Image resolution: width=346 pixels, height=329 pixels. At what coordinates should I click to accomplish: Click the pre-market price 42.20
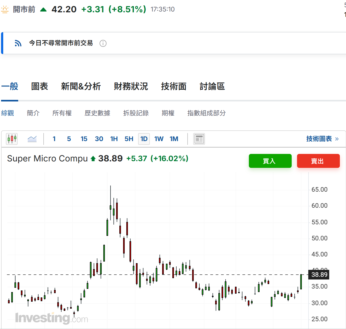64,9
